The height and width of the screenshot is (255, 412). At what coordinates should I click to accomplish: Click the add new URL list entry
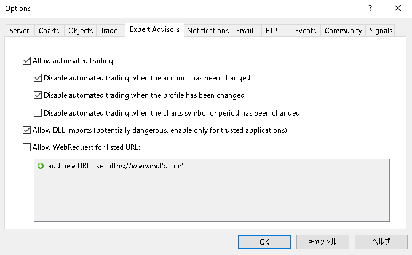click(115, 167)
